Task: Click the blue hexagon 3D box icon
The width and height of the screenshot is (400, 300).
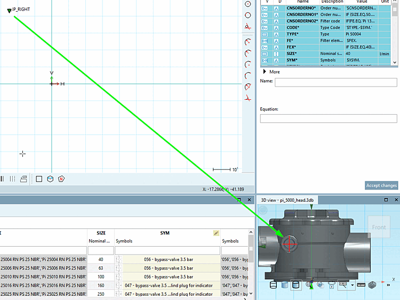Action: (50, 179)
